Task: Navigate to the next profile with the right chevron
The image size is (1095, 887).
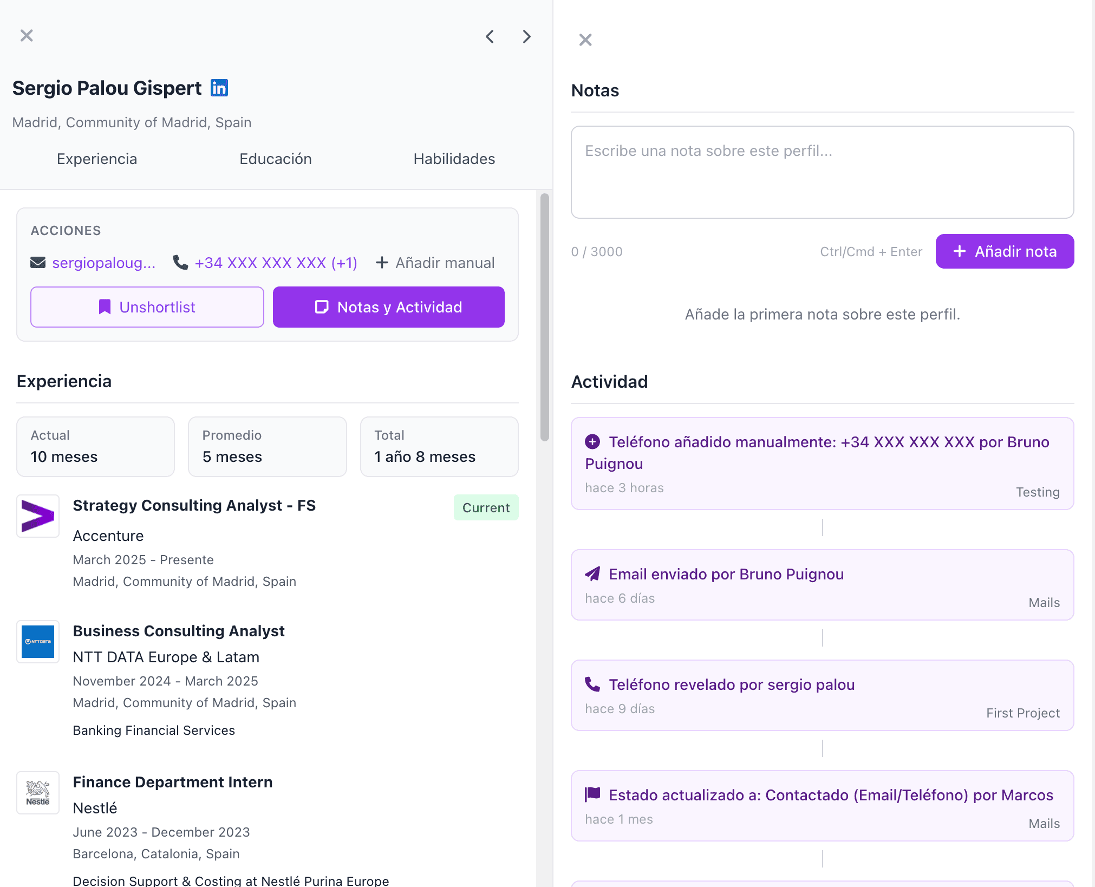Action: [526, 36]
